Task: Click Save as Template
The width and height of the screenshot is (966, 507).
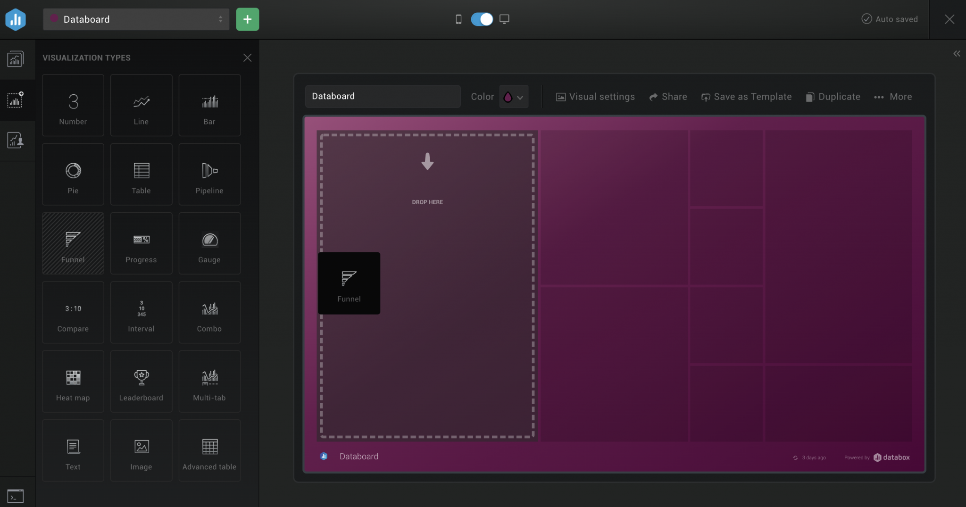Action: [746, 97]
